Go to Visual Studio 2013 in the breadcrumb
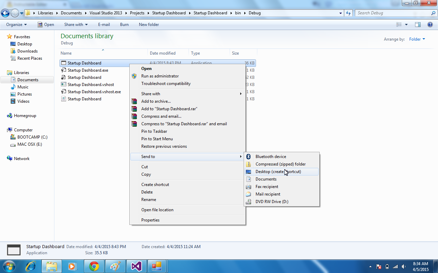 click(x=106, y=13)
